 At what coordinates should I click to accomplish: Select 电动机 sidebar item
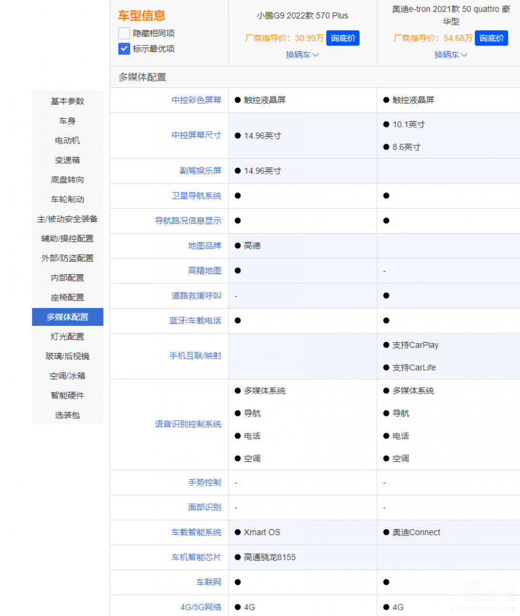point(67,140)
